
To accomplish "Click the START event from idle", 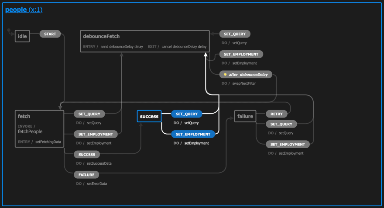I will (x=50, y=34).
